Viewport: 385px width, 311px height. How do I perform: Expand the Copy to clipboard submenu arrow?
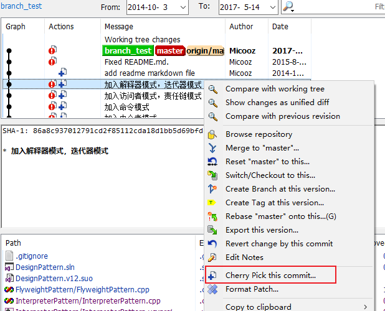365,307
